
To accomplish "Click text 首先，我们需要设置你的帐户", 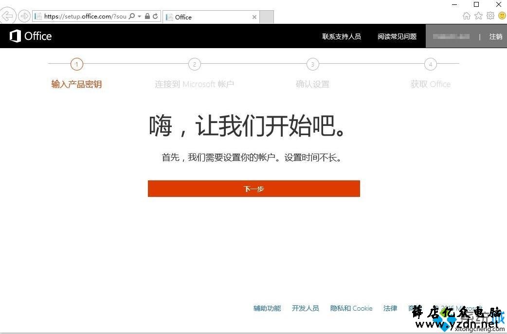I will [x=218, y=158].
